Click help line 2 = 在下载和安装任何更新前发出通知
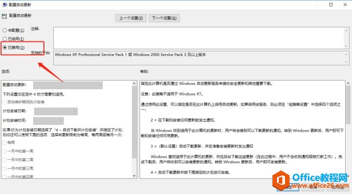Viewport: 352px width, 194px height. coord(183,120)
